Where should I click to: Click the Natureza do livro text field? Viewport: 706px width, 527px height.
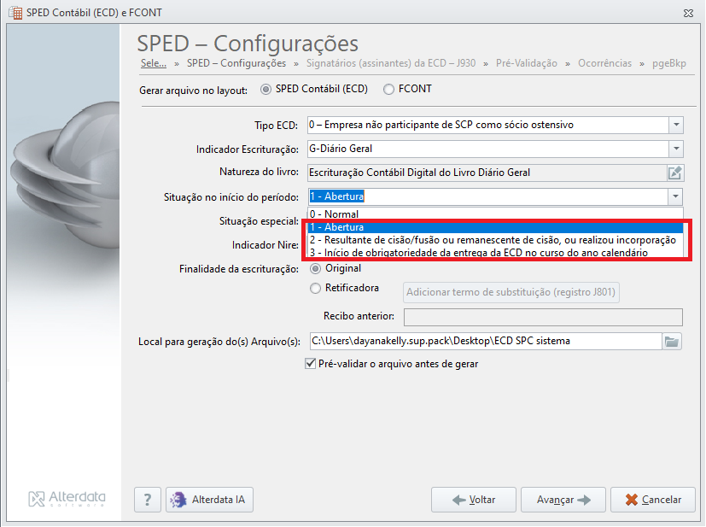487,173
